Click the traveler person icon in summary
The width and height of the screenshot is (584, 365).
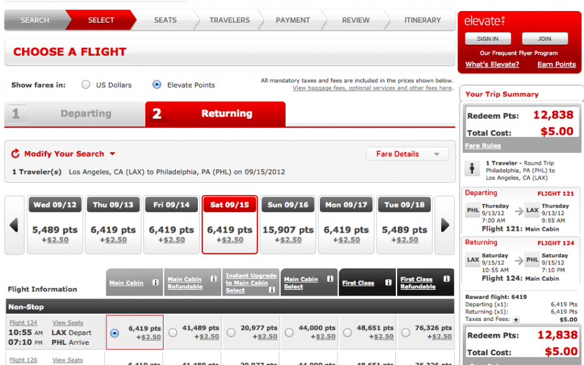point(472,169)
